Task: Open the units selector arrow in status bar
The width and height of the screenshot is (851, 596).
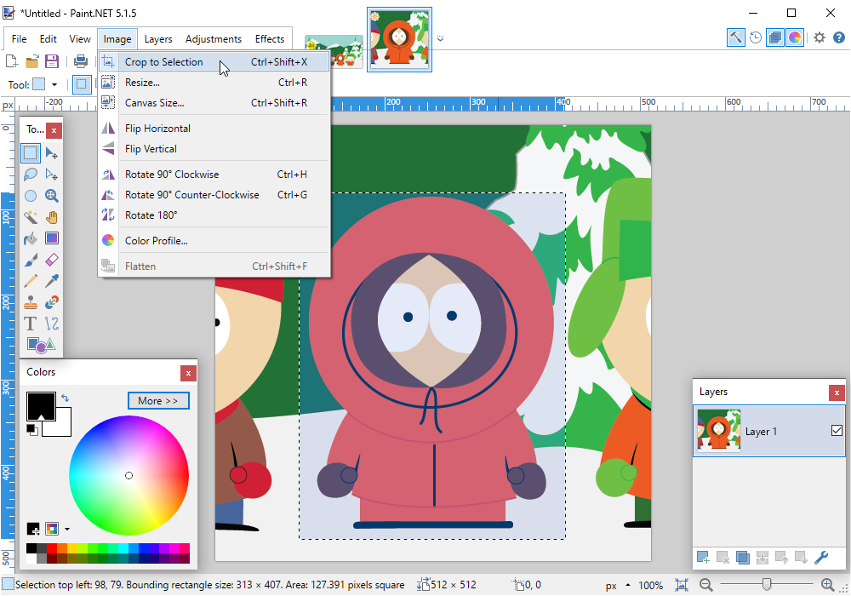Action: 628,585
